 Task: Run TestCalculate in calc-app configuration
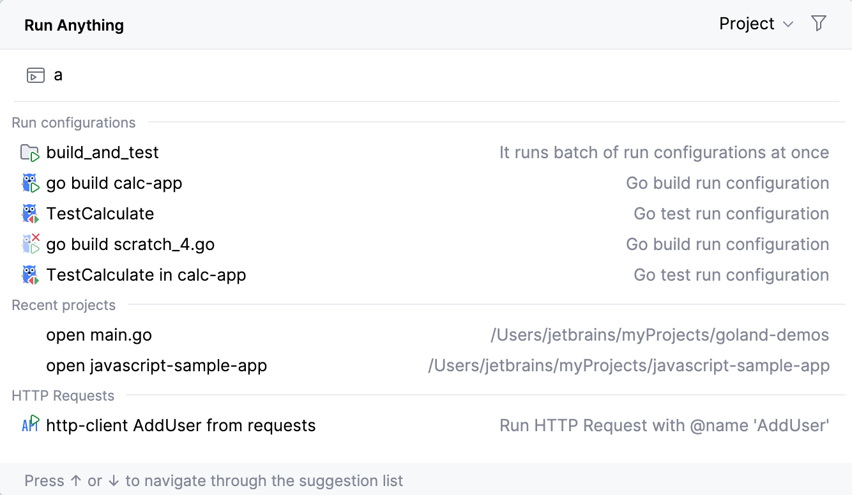(x=146, y=274)
